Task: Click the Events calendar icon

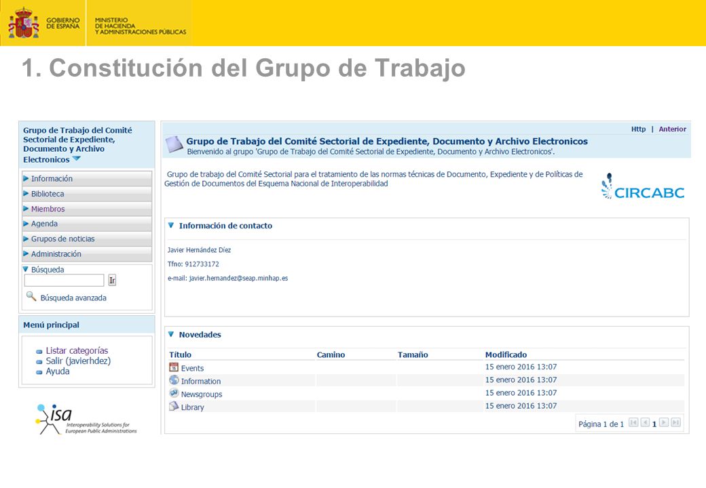Action: [174, 367]
